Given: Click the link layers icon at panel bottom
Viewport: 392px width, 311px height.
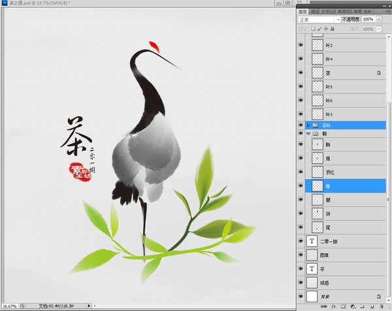Looking at the screenshot, I should pos(324,306).
